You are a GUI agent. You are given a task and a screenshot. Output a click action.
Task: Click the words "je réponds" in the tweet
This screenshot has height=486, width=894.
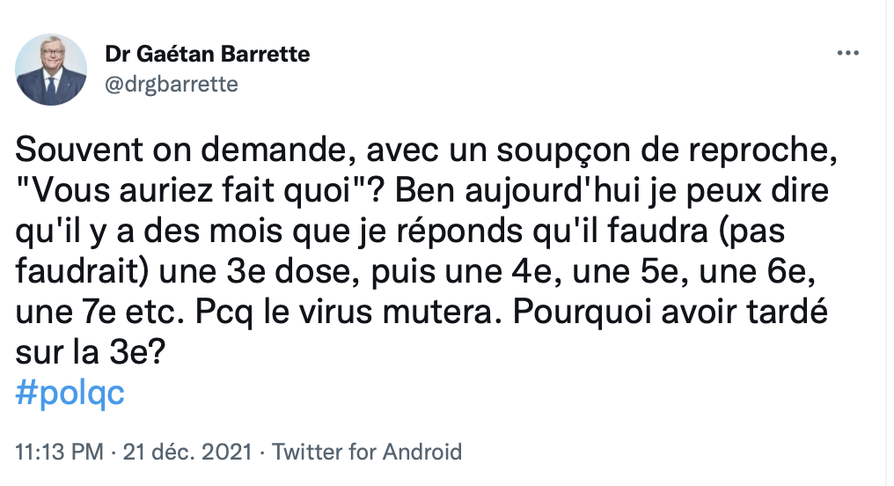tap(441, 232)
